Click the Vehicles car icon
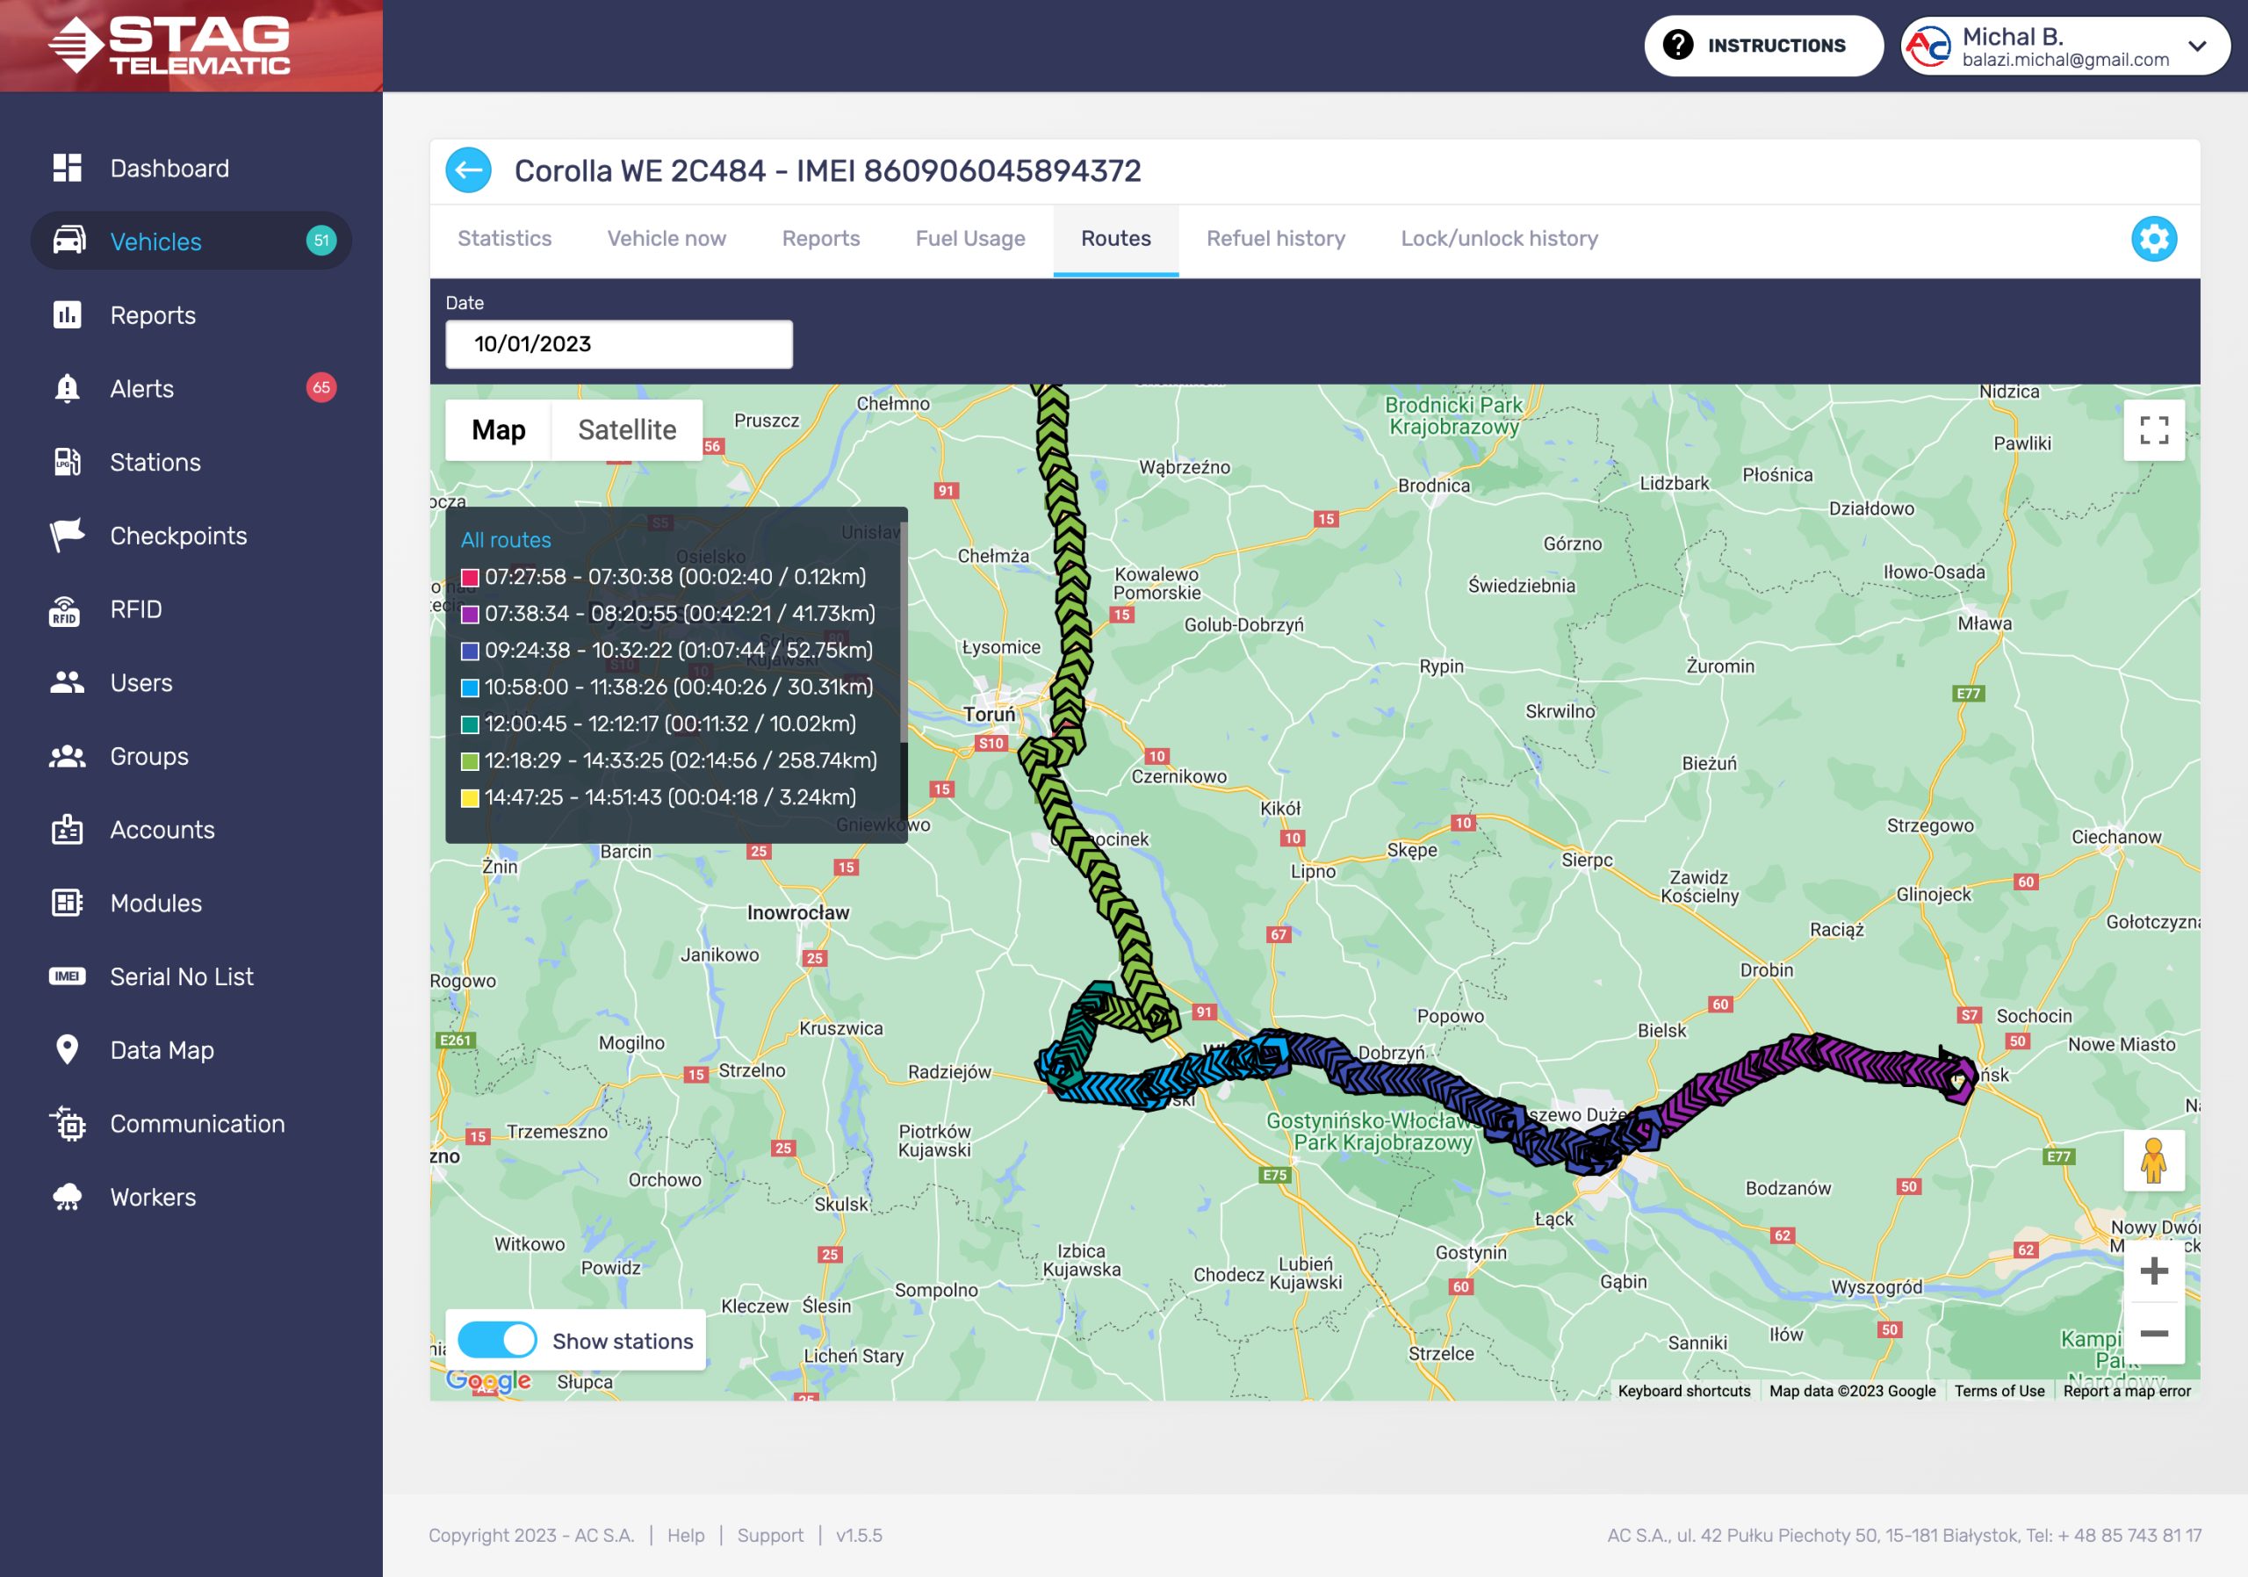 (x=68, y=241)
